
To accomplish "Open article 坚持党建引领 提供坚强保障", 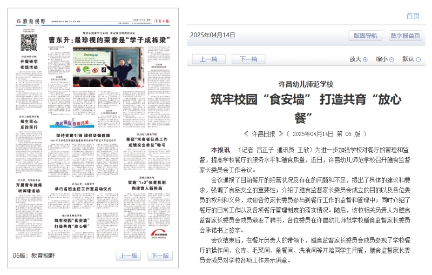I will 83,135.
